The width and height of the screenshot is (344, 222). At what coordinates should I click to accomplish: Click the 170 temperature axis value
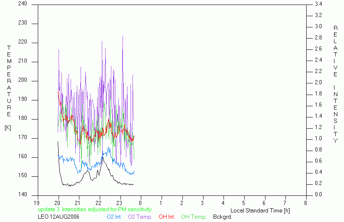click(x=22, y=137)
